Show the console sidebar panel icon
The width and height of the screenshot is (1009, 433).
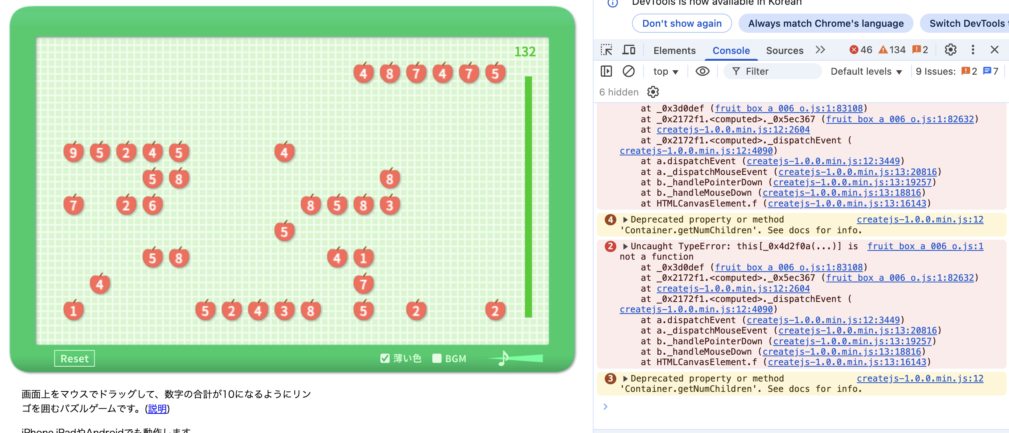[606, 72]
